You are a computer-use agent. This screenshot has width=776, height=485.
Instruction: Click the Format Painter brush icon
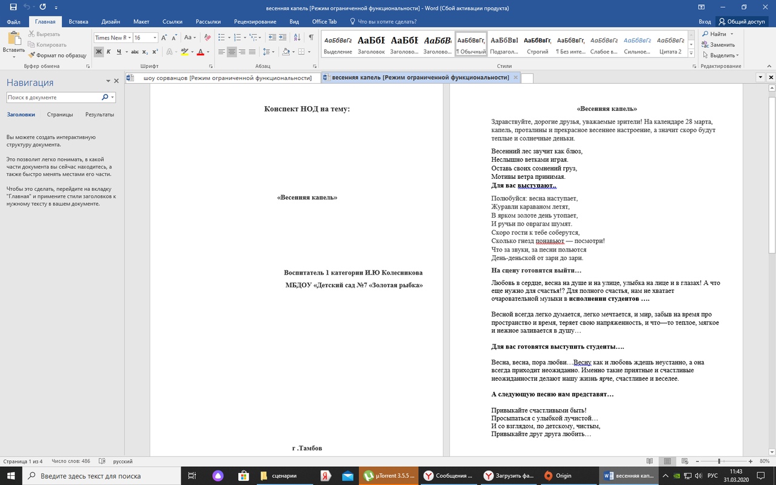[x=32, y=55]
